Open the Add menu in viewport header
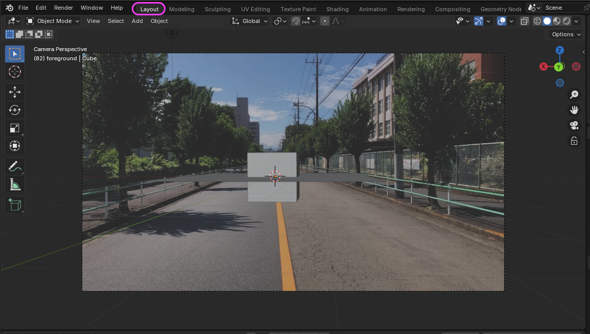 pos(137,21)
